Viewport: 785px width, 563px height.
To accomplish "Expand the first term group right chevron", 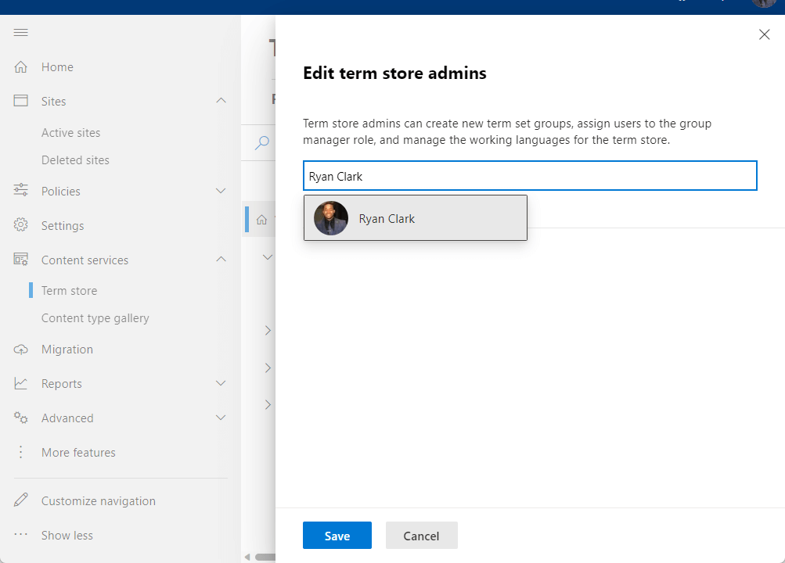I will coord(268,331).
